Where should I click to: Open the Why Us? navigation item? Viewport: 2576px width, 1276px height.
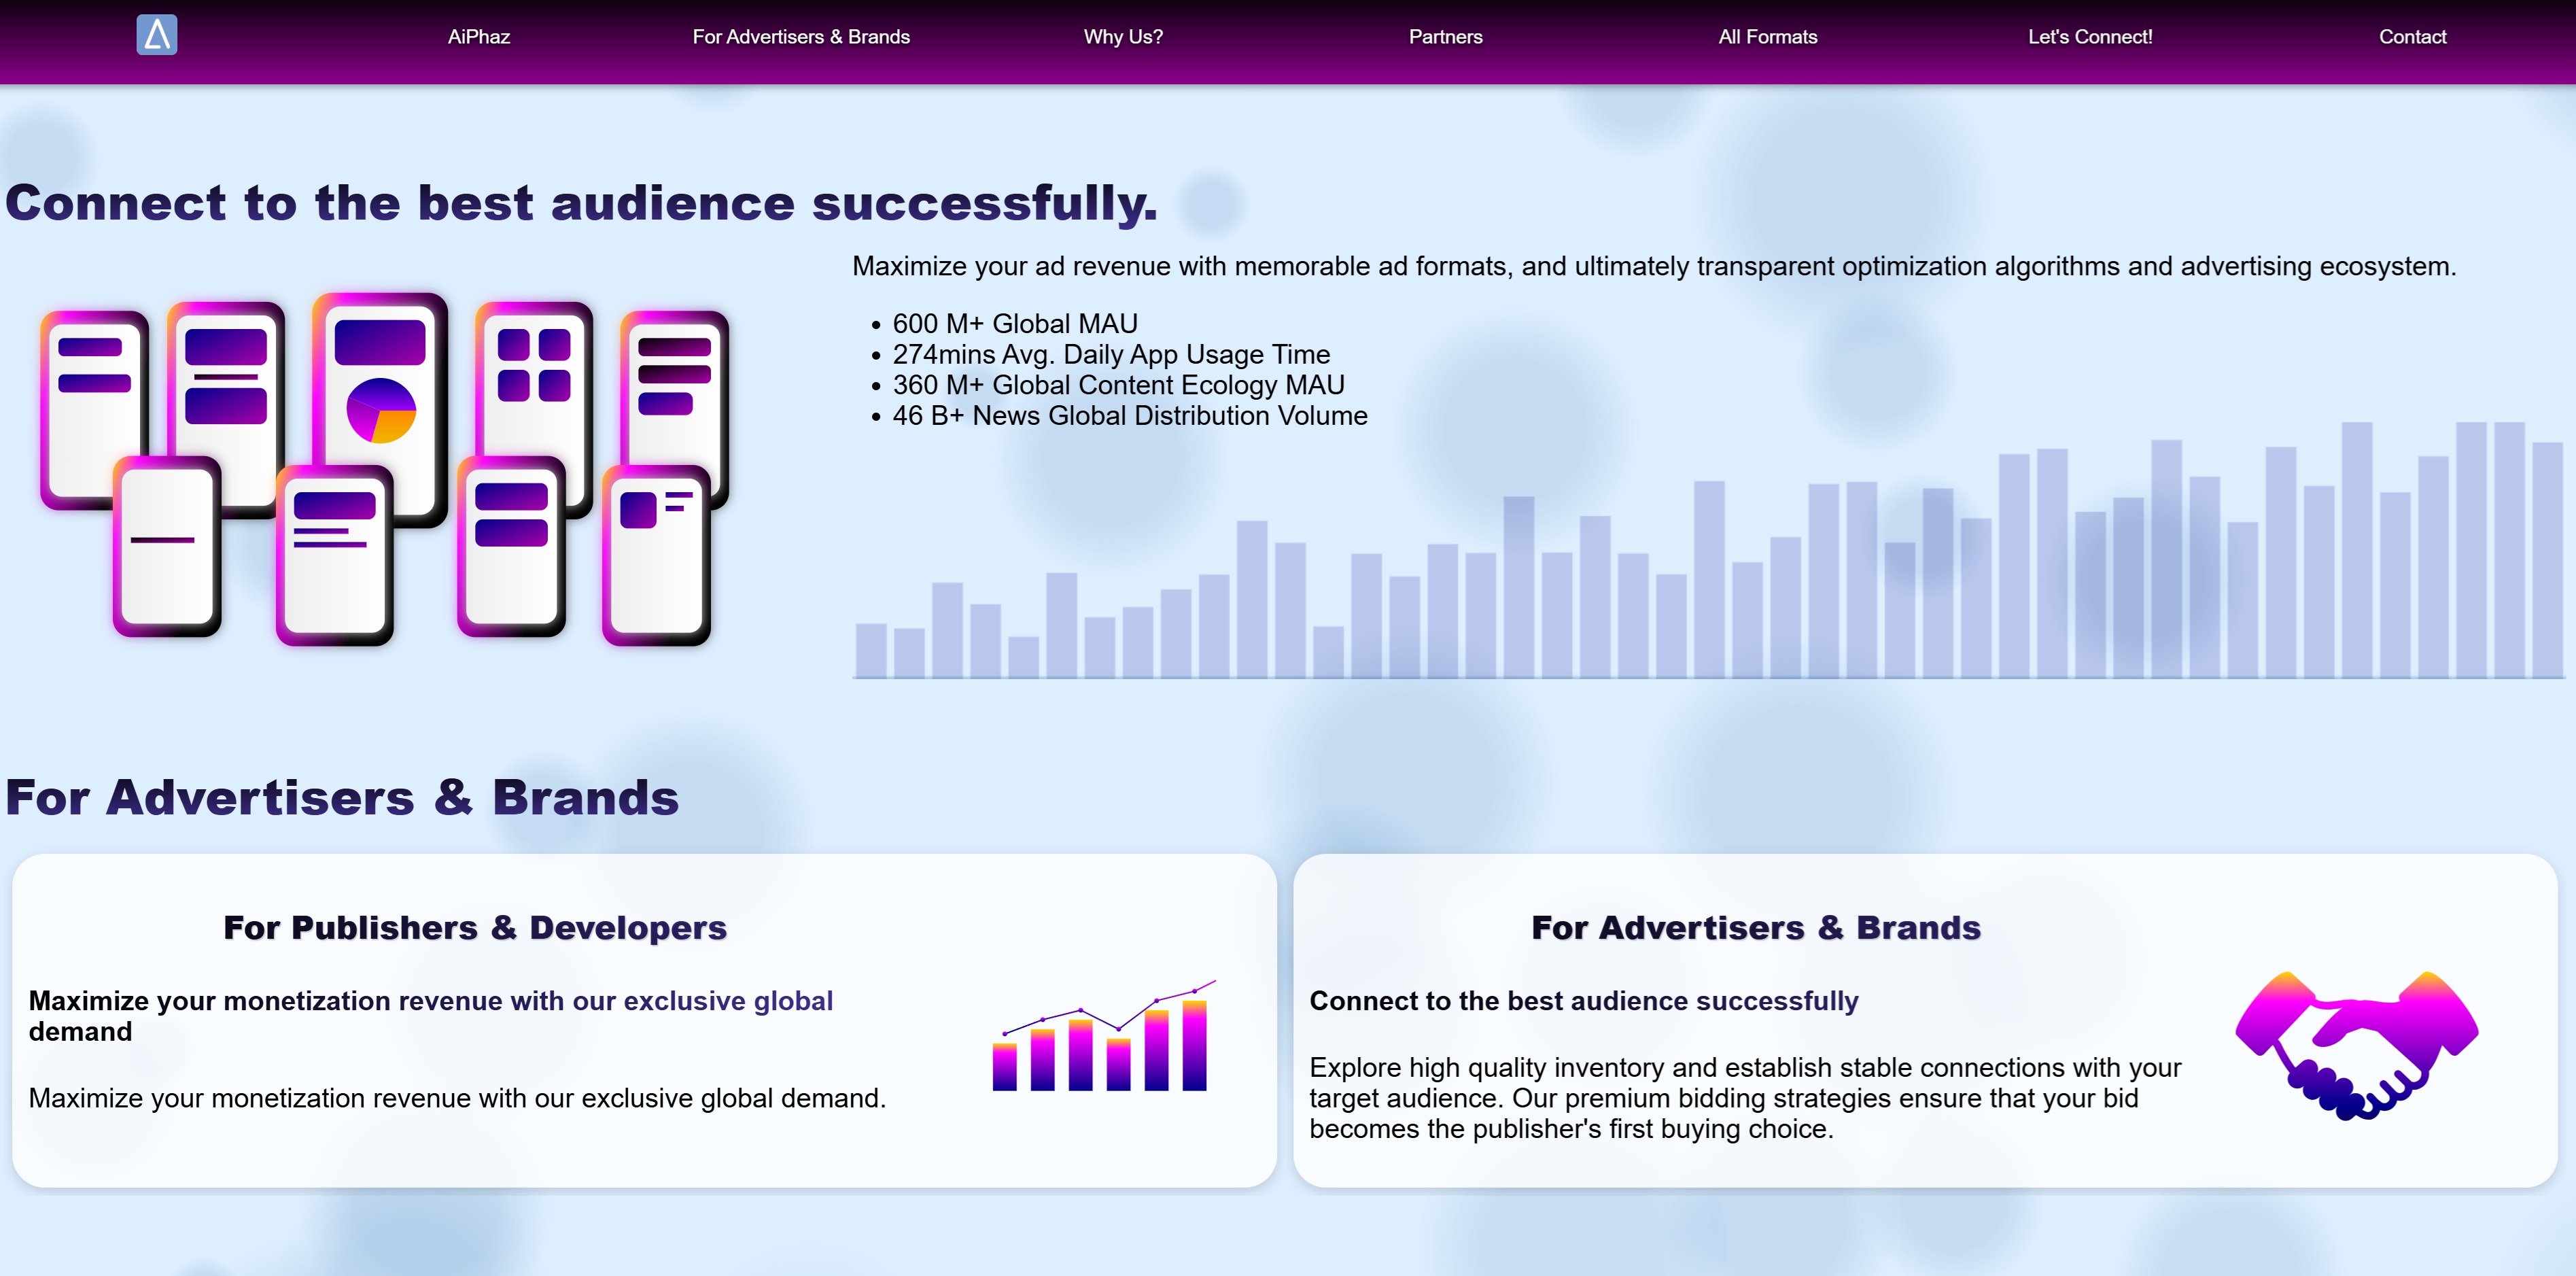pyautogui.click(x=1122, y=37)
